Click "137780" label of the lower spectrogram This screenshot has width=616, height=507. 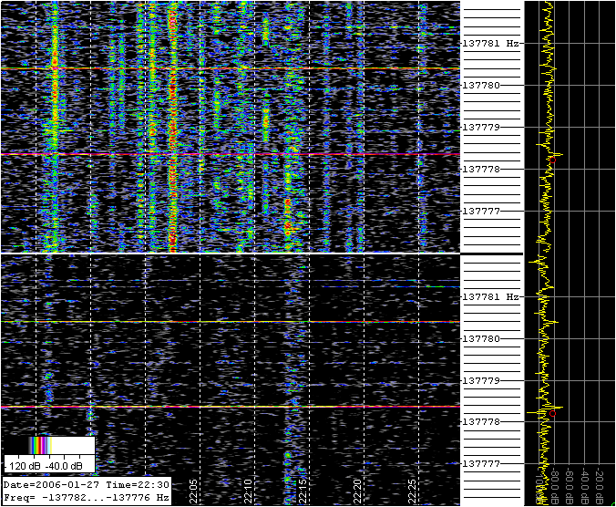482,339
